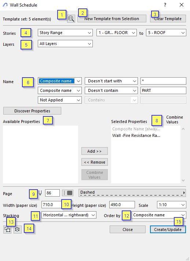Open the 5 - ROOF story dropdown
Image resolution: width=190 pixels, height=261 pixels.
point(166,33)
